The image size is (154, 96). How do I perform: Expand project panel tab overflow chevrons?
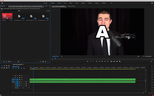[x=50, y=6]
